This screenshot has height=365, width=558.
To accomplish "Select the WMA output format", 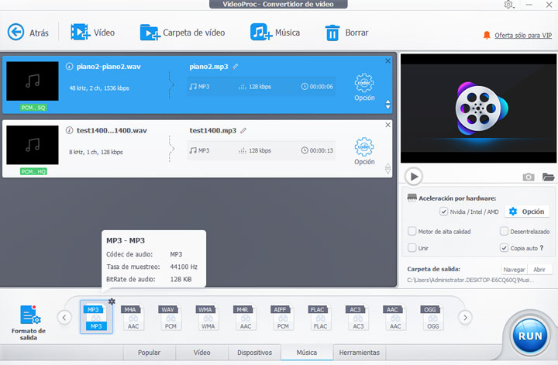I will coord(208,318).
